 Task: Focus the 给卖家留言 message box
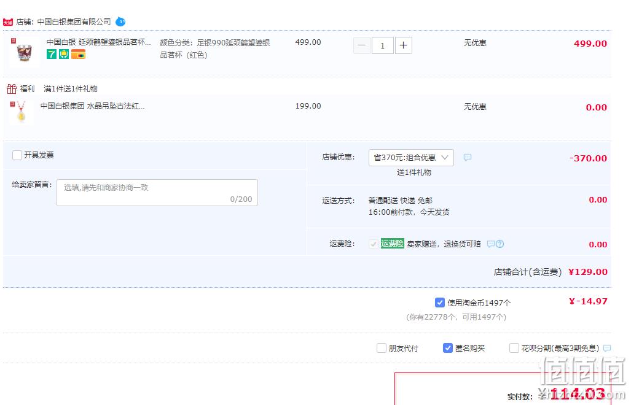point(157,193)
